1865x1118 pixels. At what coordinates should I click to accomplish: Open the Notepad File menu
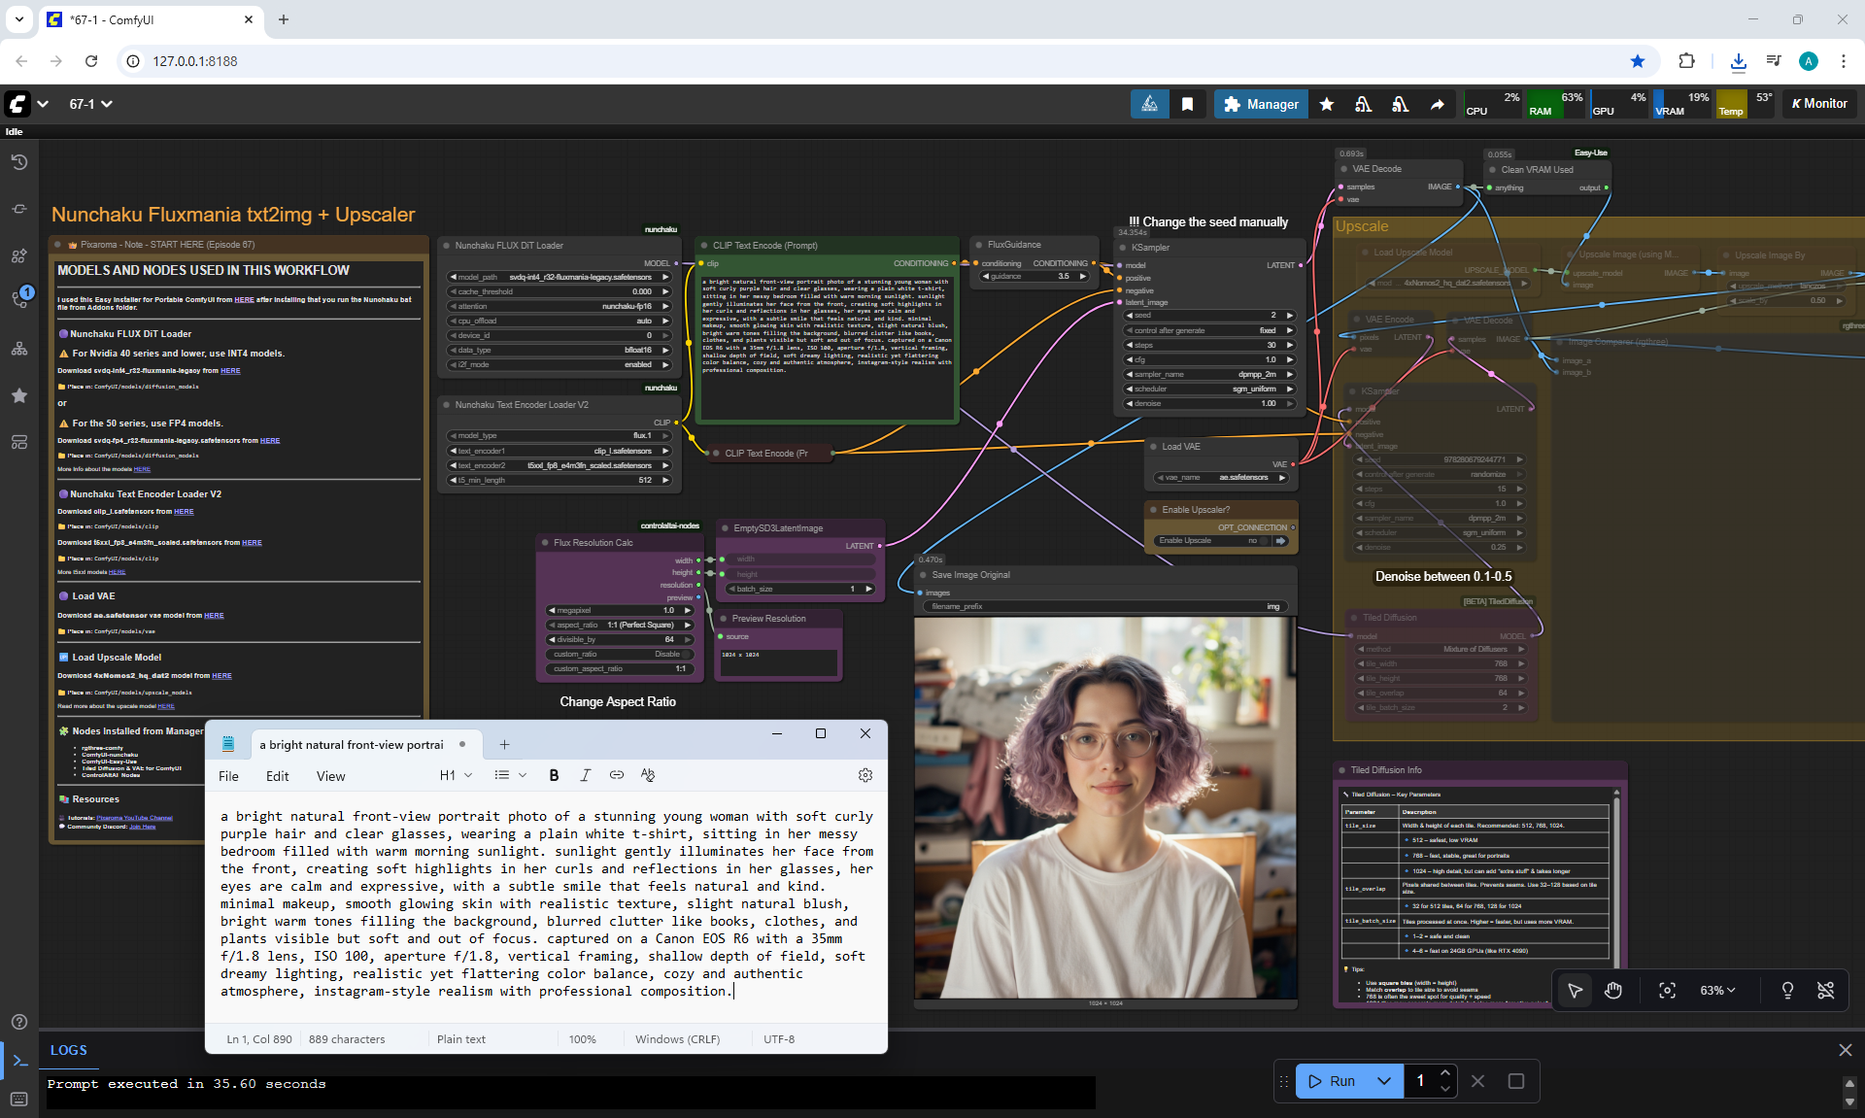[228, 776]
